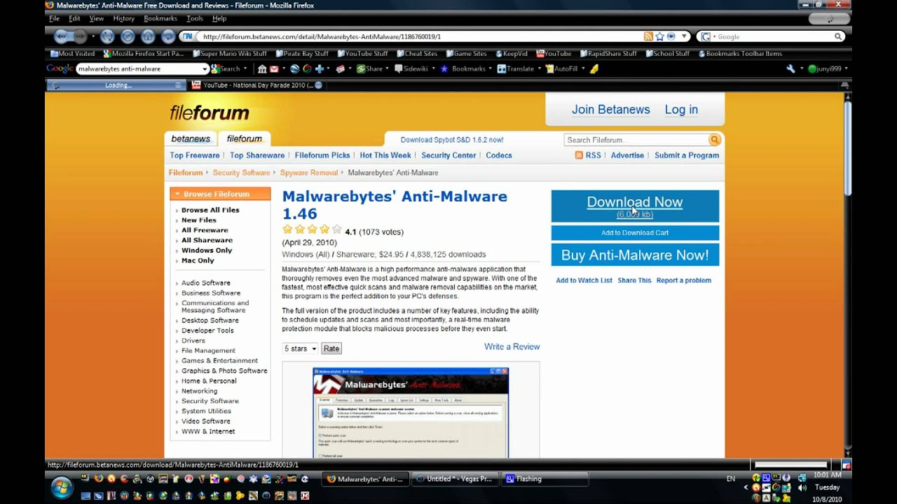Open the Super Mario Wiki Stuff folder
Image resolution: width=897 pixels, height=504 pixels.
point(229,53)
